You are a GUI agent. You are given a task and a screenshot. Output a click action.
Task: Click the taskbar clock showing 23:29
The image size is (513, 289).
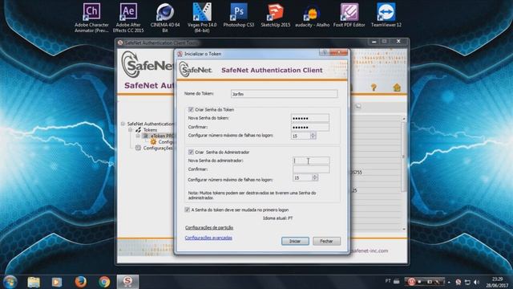(497, 282)
